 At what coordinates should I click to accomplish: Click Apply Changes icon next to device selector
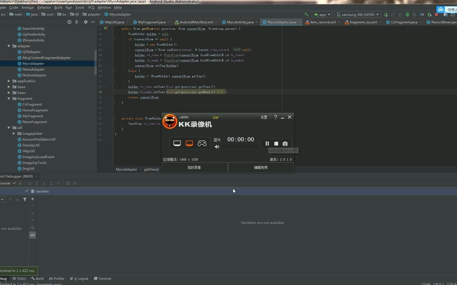click(386, 15)
